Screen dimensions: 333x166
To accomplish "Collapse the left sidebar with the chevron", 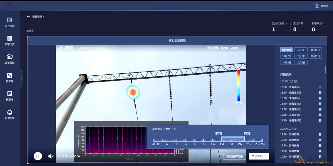I will (x=22, y=78).
